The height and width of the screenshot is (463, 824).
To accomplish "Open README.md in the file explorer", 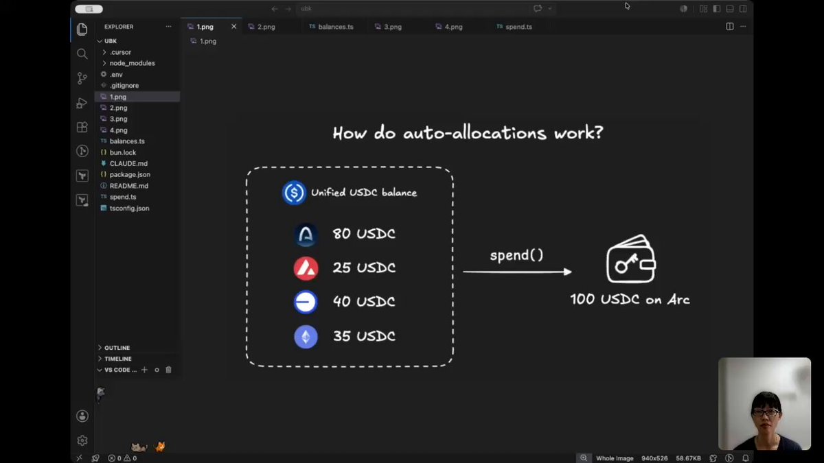I will click(137, 186).
